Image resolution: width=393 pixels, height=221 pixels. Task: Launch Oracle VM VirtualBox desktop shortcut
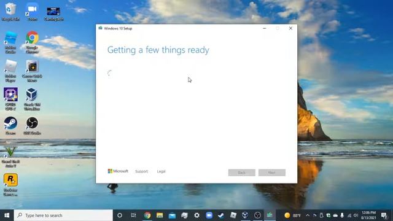32,99
